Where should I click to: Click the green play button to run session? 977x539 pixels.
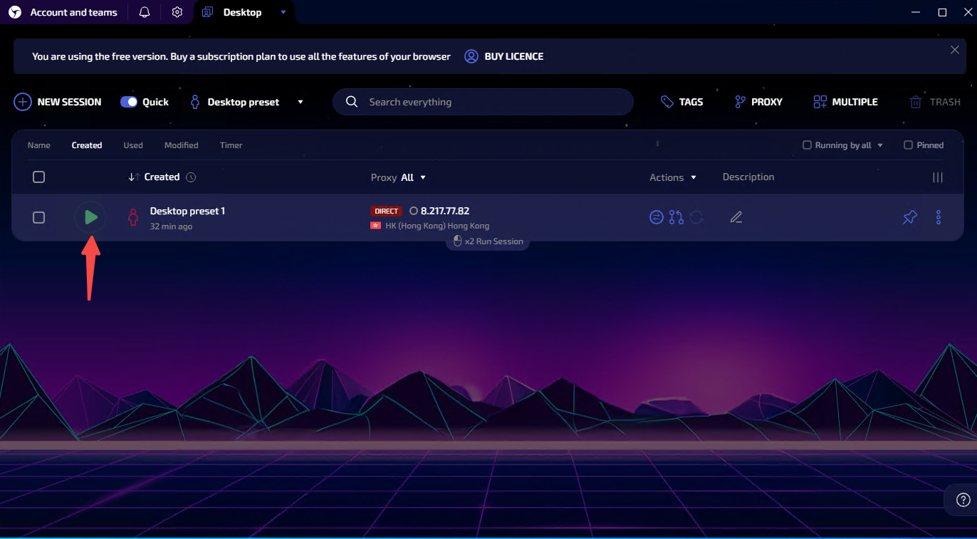pos(90,217)
